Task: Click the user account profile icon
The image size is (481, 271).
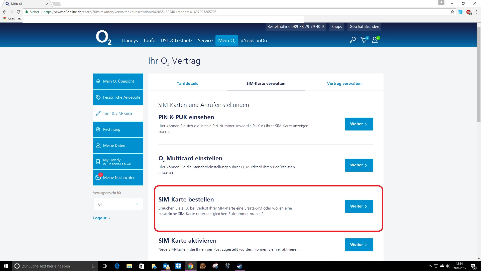Action: 375,40
